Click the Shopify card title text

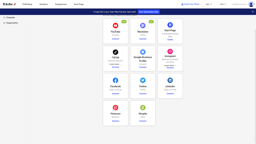coord(143,114)
